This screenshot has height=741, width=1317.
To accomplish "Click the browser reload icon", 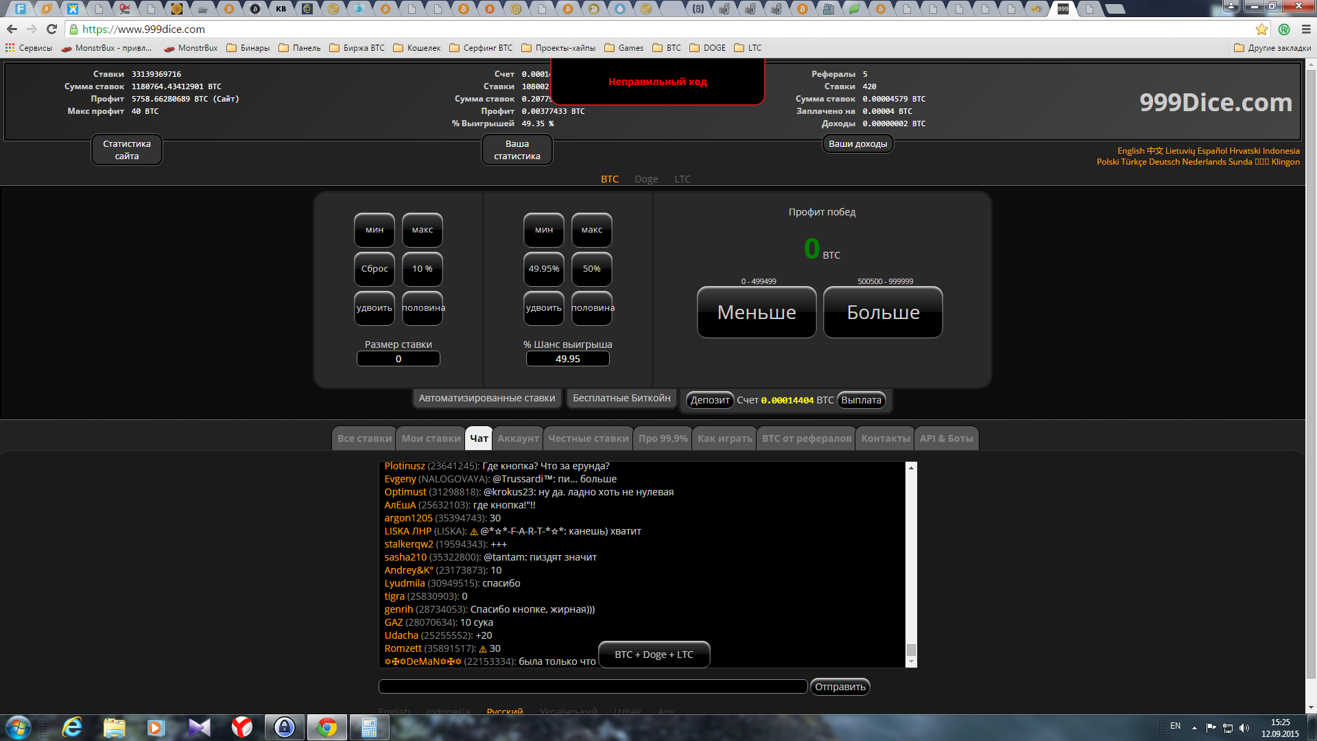I will pyautogui.click(x=51, y=29).
